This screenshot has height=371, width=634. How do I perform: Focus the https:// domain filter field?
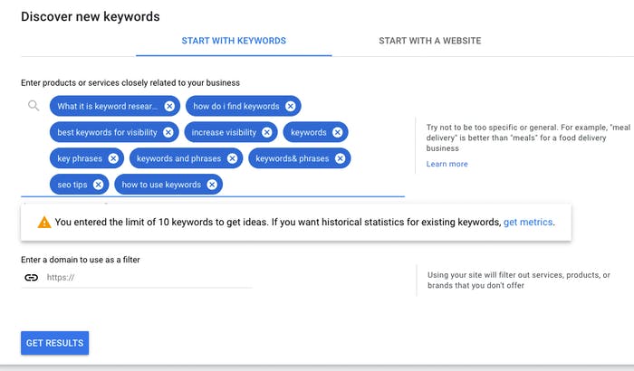tap(149, 277)
